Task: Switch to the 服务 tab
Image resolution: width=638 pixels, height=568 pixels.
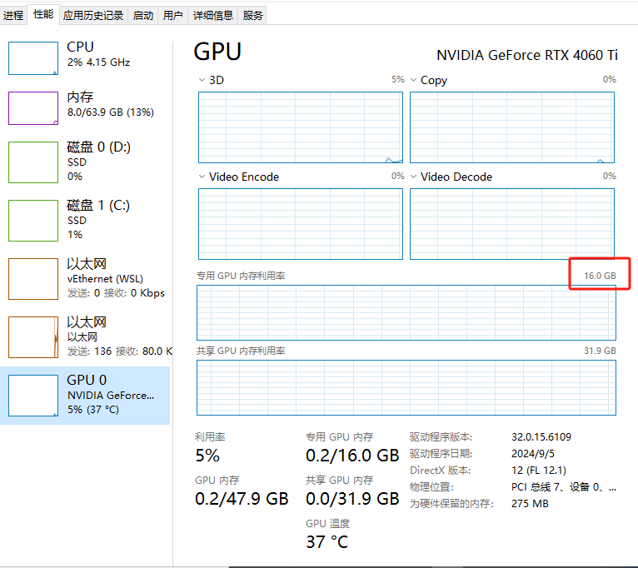Action: (x=253, y=15)
